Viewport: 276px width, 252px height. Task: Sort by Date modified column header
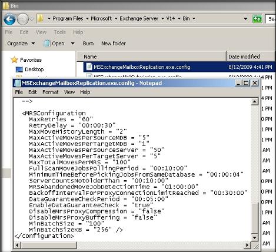pyautogui.click(x=251, y=57)
